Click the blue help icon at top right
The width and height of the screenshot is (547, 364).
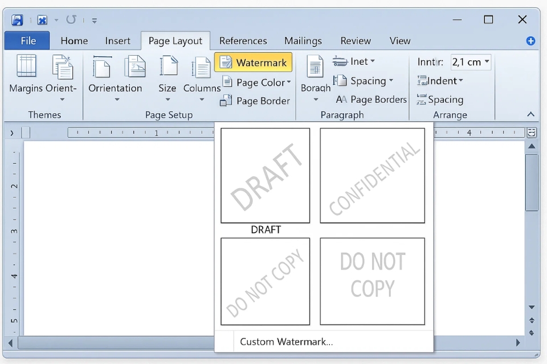530,41
